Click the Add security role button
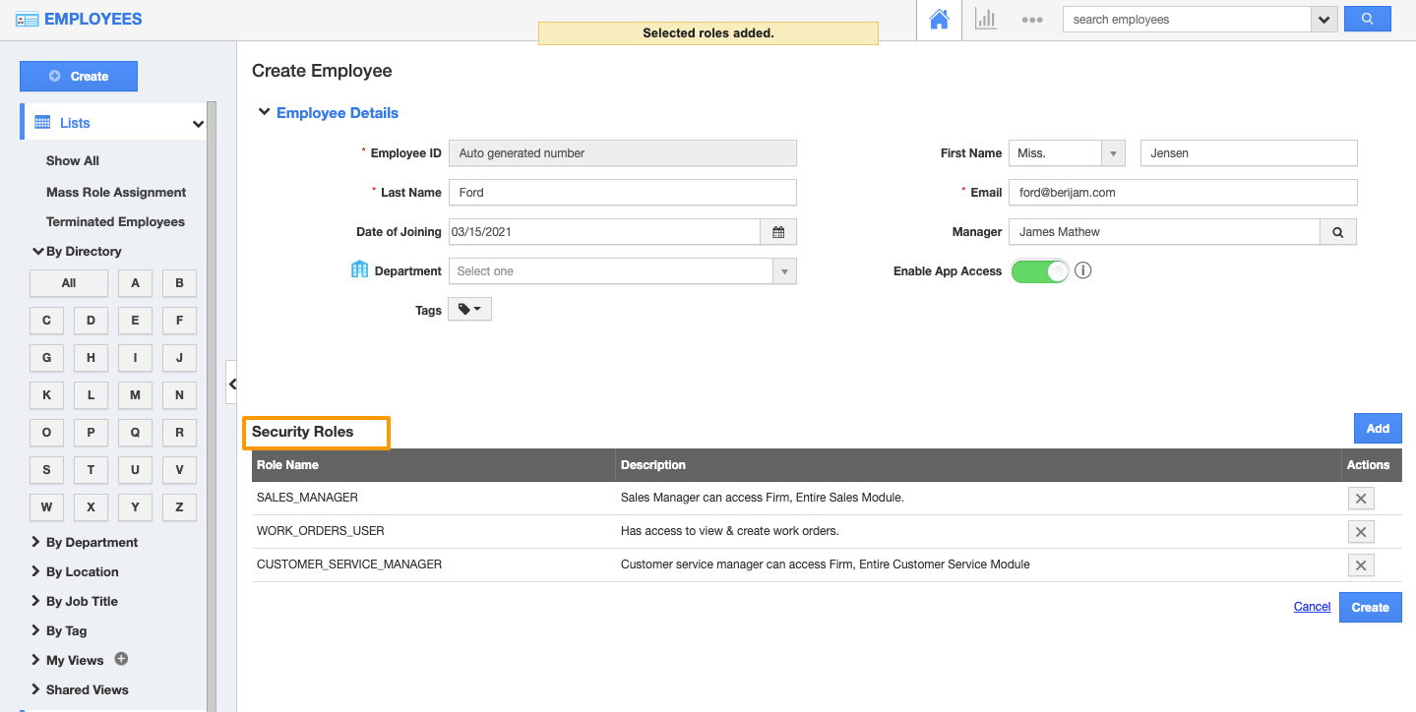The image size is (1416, 712). pyautogui.click(x=1377, y=429)
